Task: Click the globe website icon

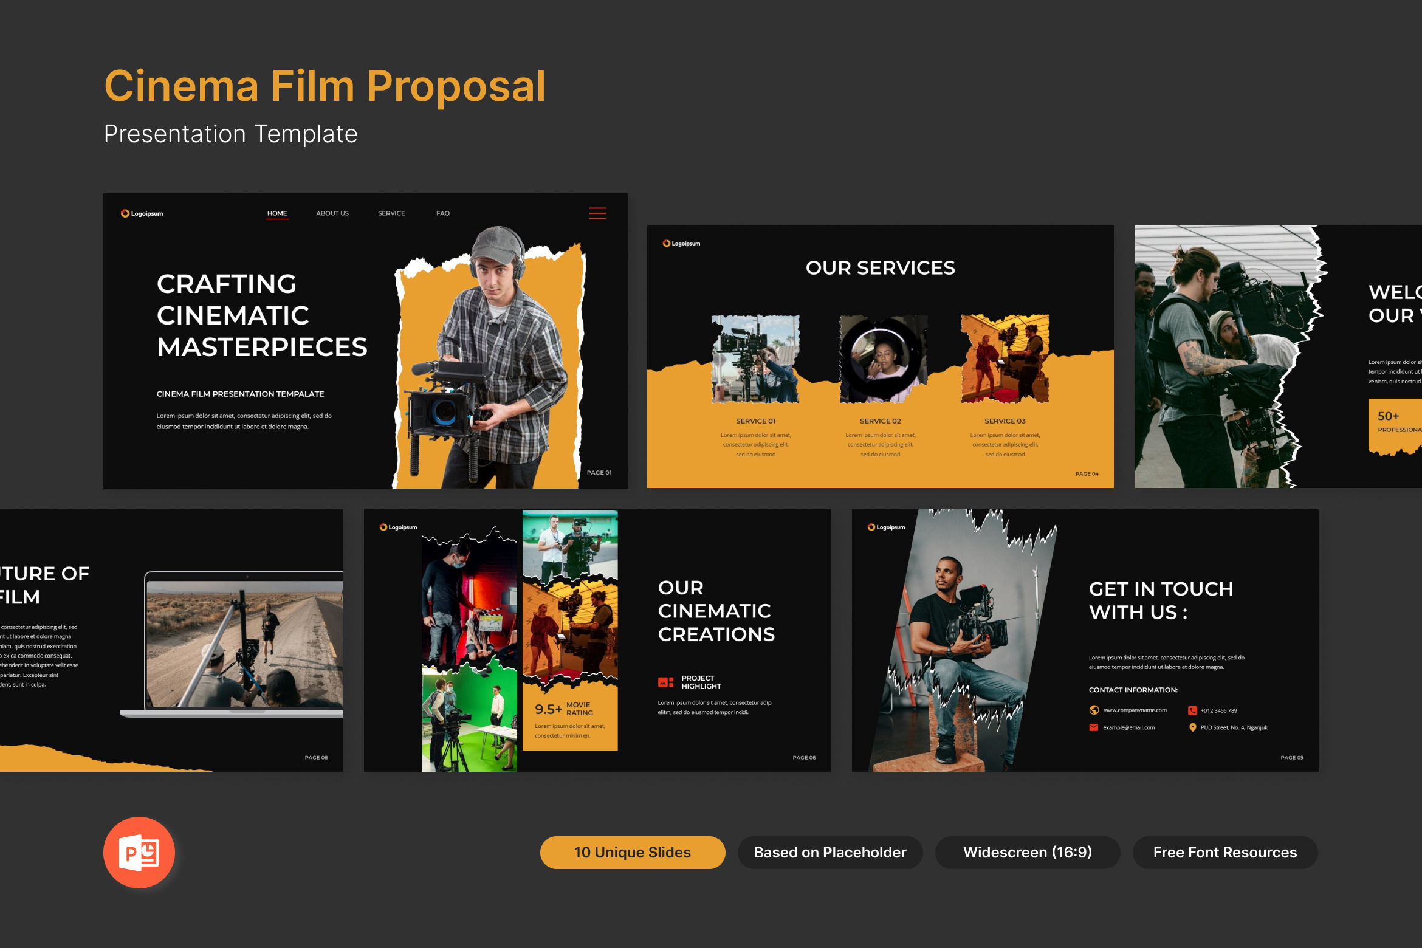Action: (1094, 710)
